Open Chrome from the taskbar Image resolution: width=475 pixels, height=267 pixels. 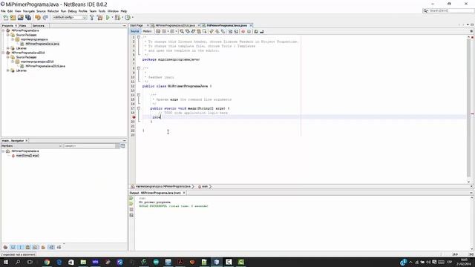pos(47,262)
